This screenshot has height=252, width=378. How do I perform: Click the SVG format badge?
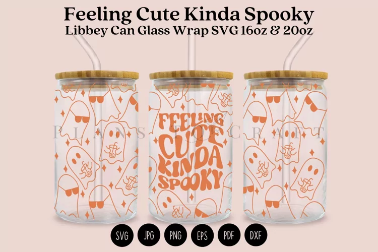[x=122, y=235]
